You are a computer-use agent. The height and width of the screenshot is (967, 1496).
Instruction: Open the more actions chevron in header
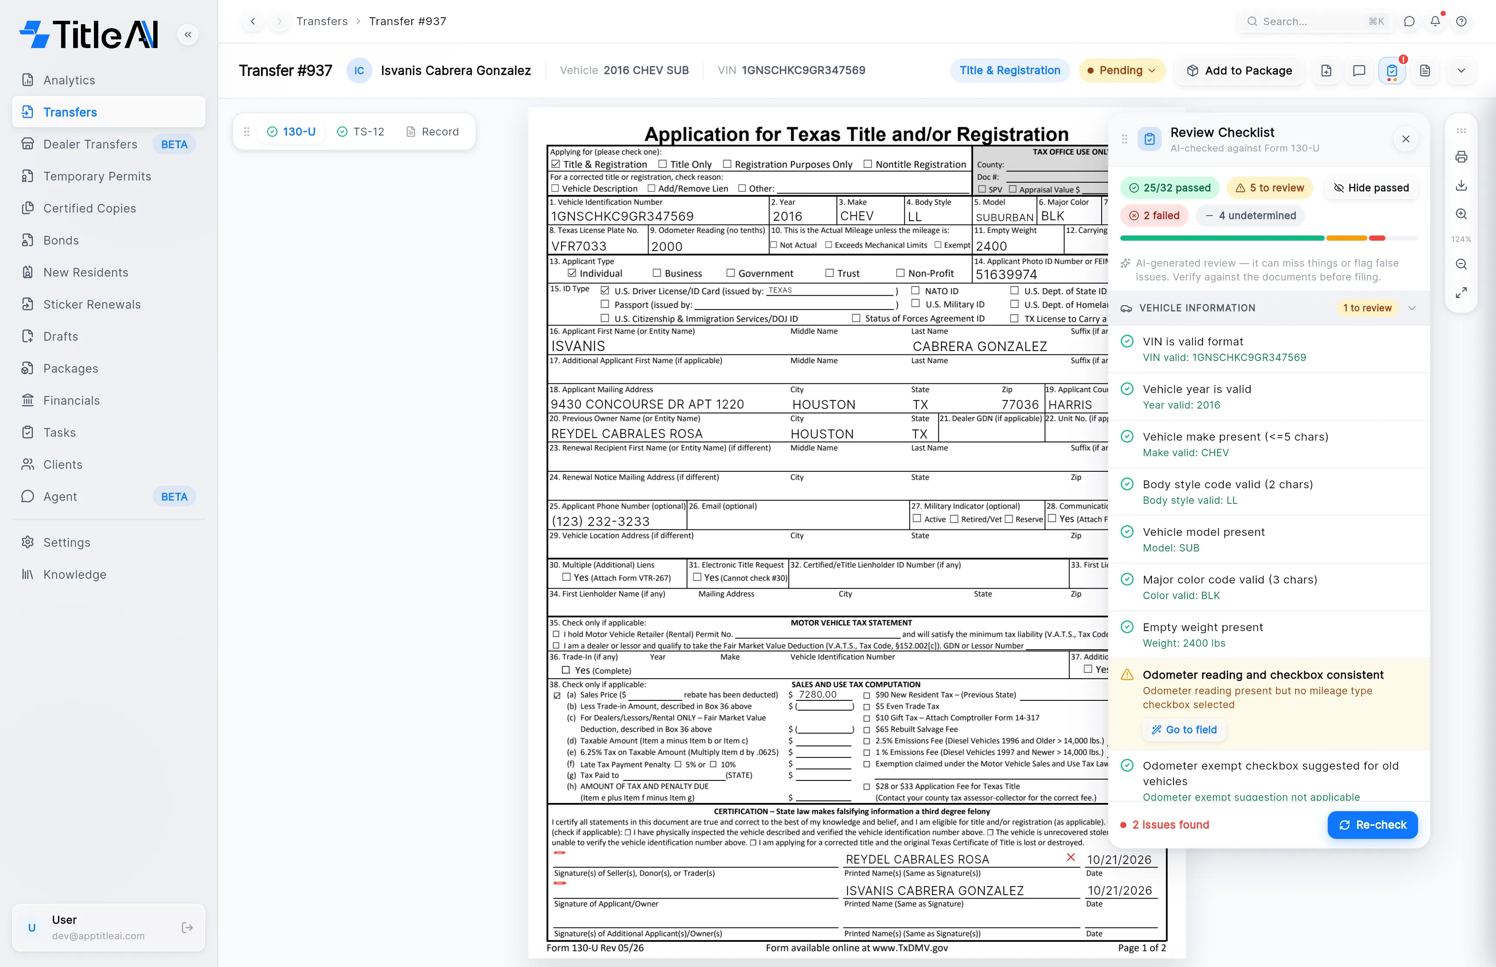1461,70
